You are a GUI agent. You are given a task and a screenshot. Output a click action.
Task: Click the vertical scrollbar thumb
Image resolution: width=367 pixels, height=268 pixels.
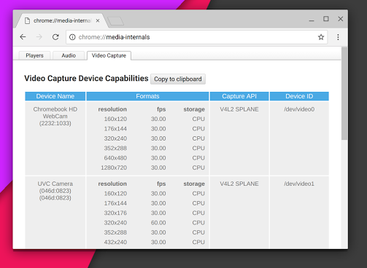pyautogui.click(x=344, y=93)
